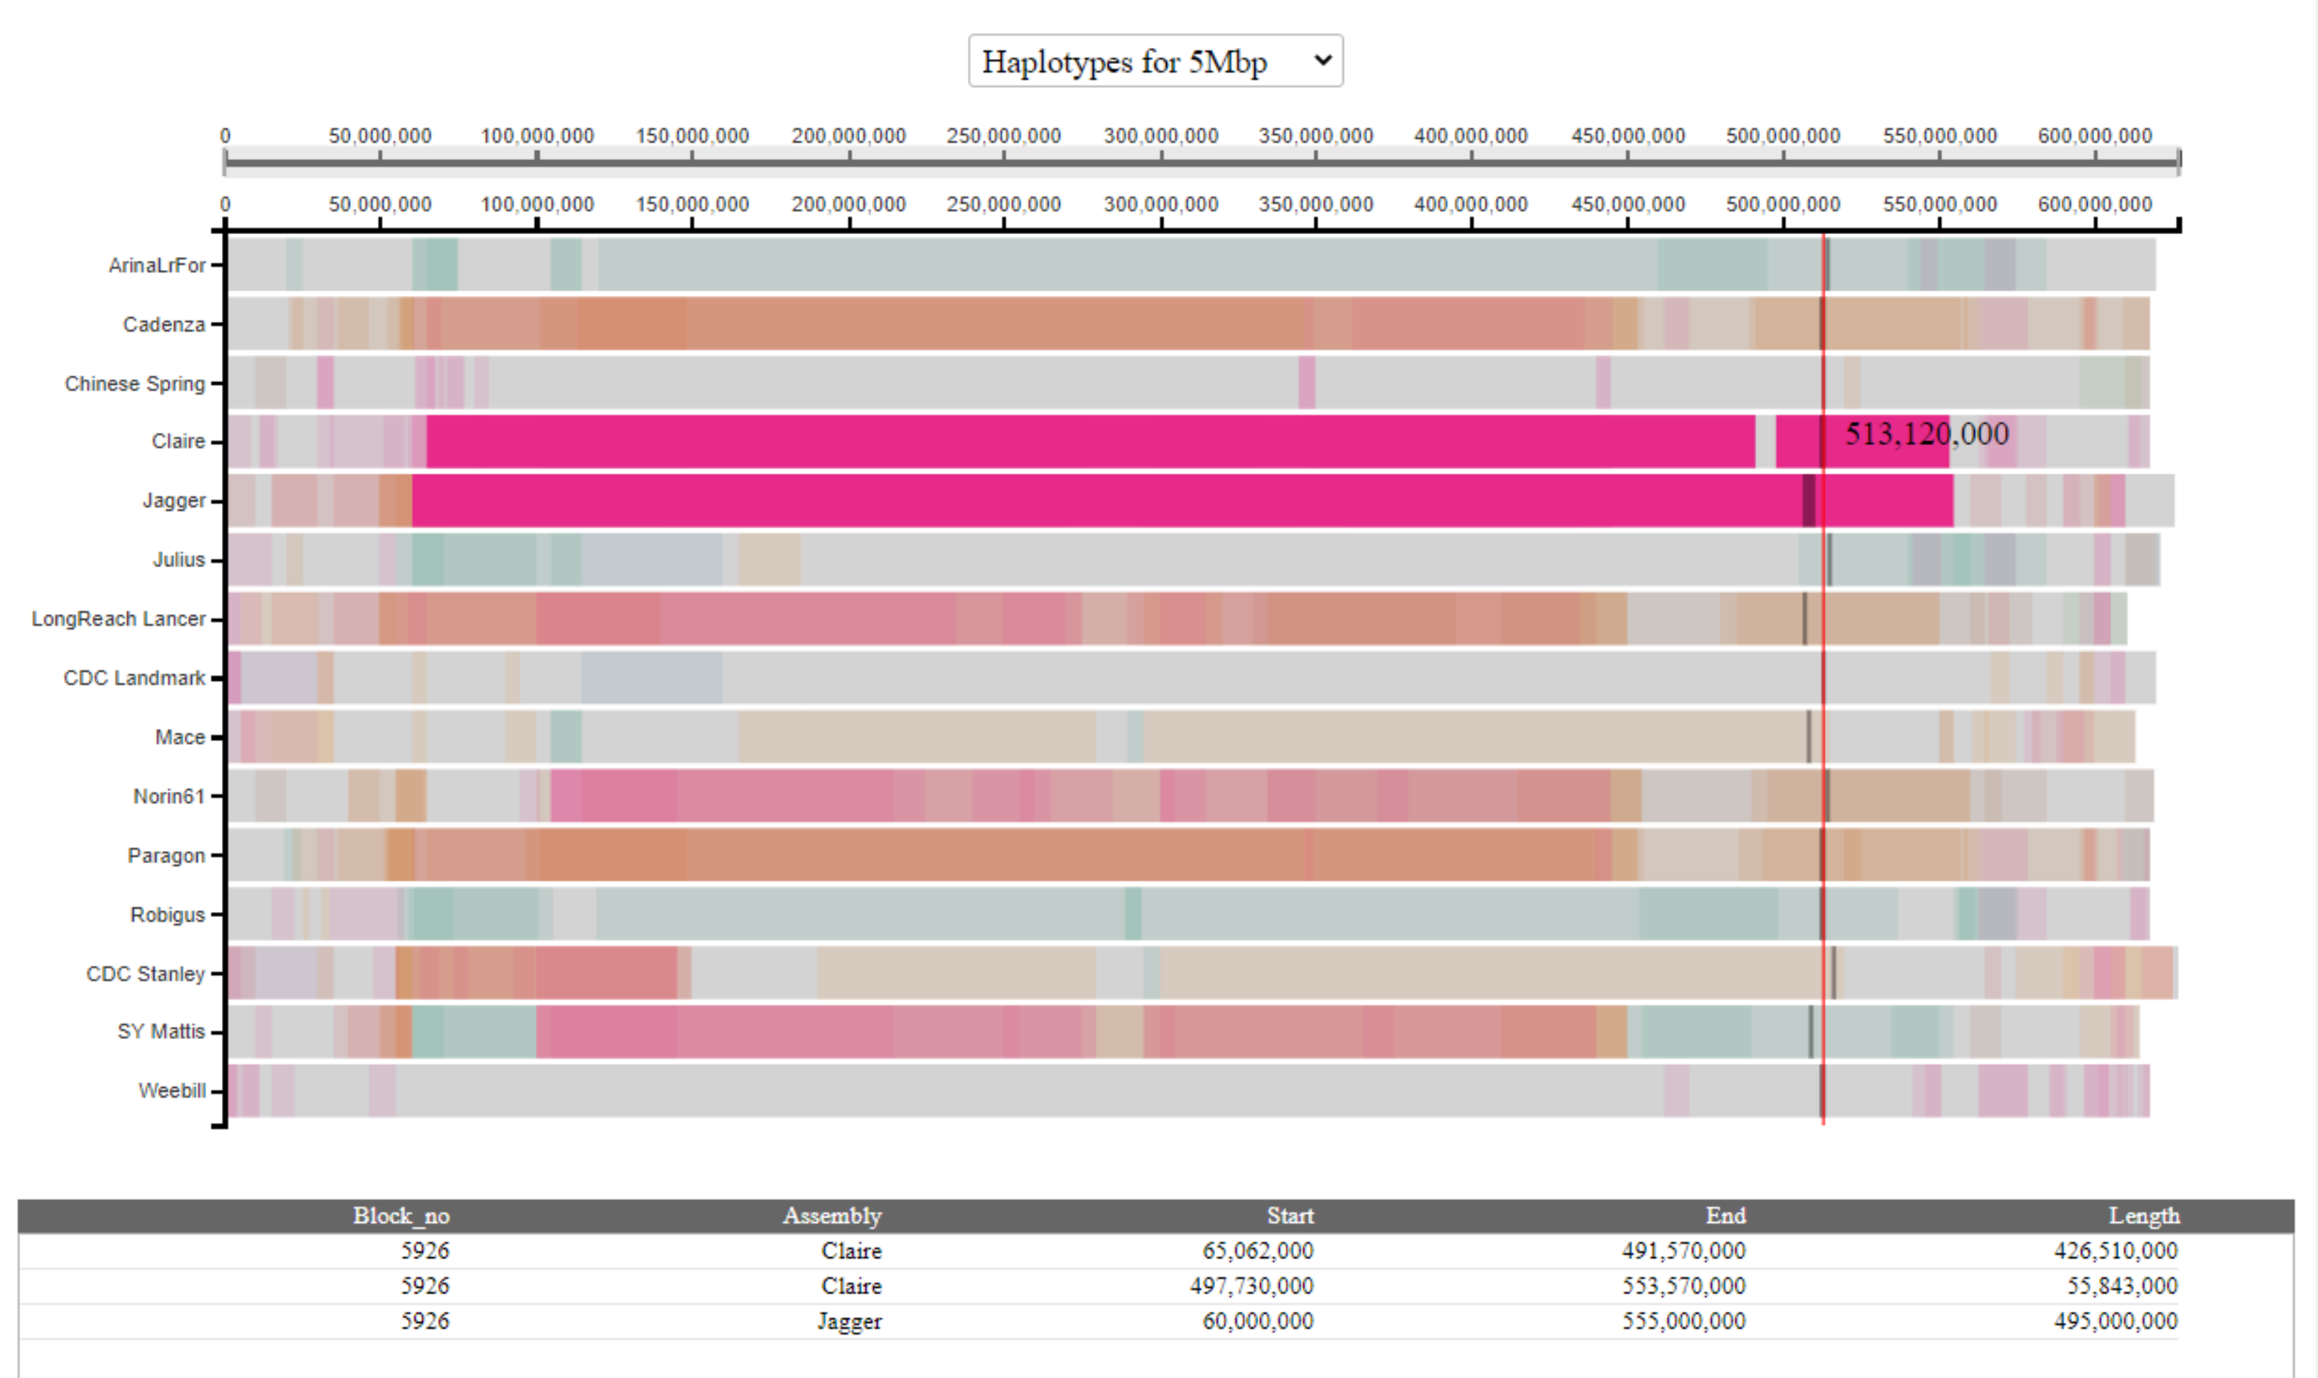Viewport: 2318px width, 1378px height.
Task: Click the Block_no column header
Action: tap(401, 1216)
